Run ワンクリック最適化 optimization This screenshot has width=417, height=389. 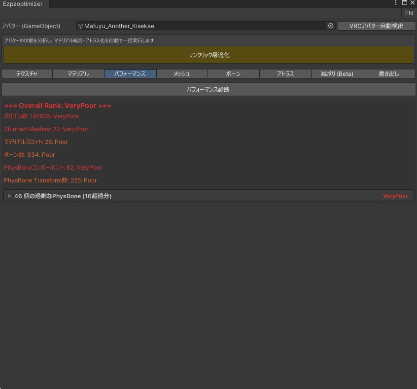208,55
